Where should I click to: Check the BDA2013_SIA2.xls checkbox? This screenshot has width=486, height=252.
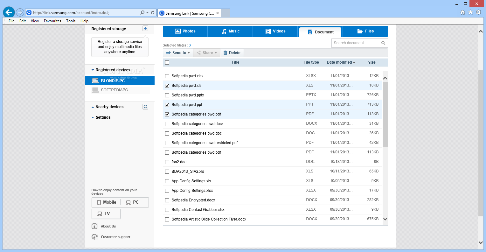click(167, 171)
